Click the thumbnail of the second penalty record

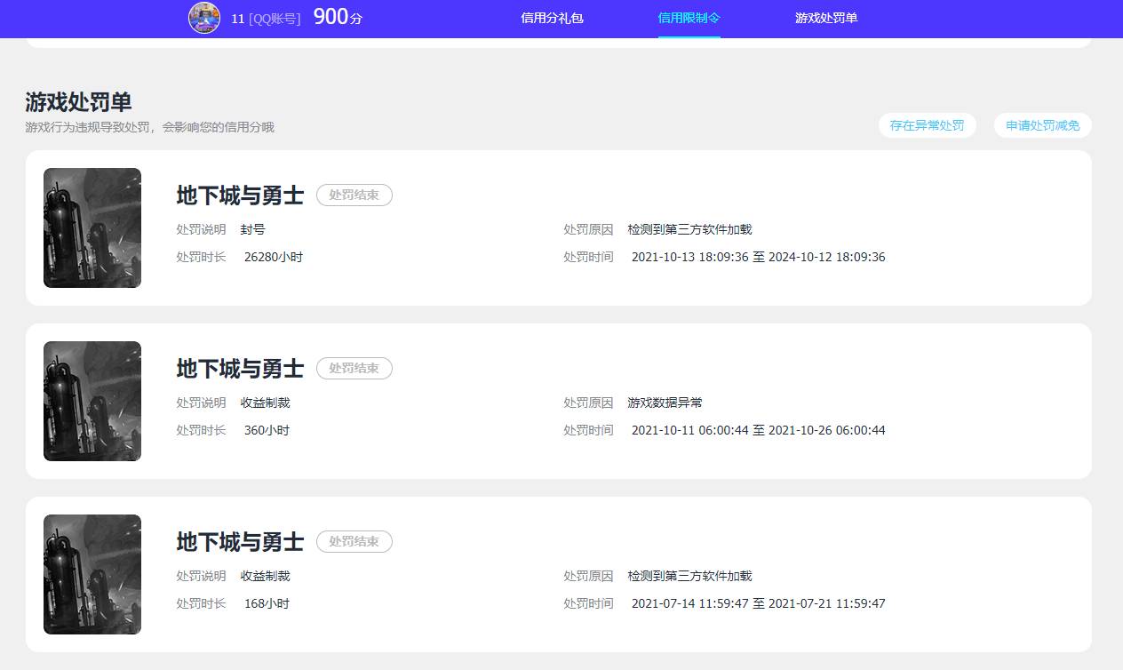92,401
